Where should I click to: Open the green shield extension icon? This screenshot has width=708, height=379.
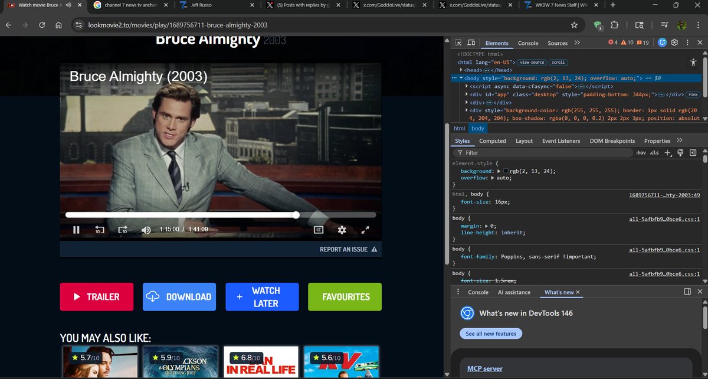pos(598,25)
